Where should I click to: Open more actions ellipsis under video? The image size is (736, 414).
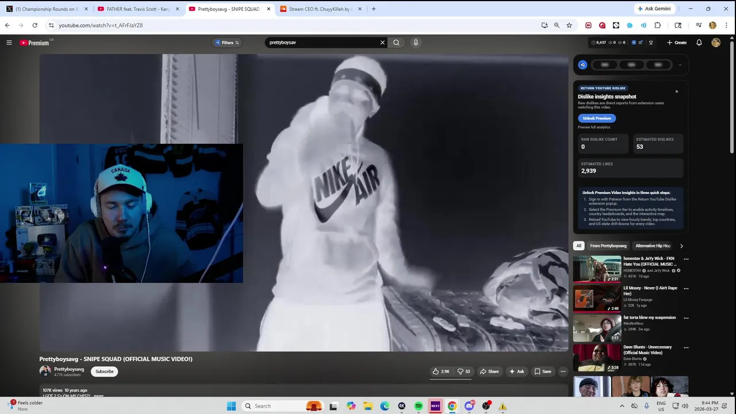point(563,371)
